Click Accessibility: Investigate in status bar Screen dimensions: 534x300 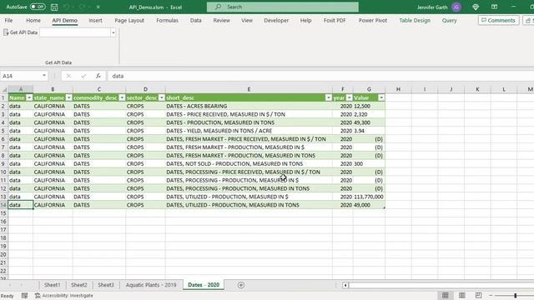click(63, 296)
